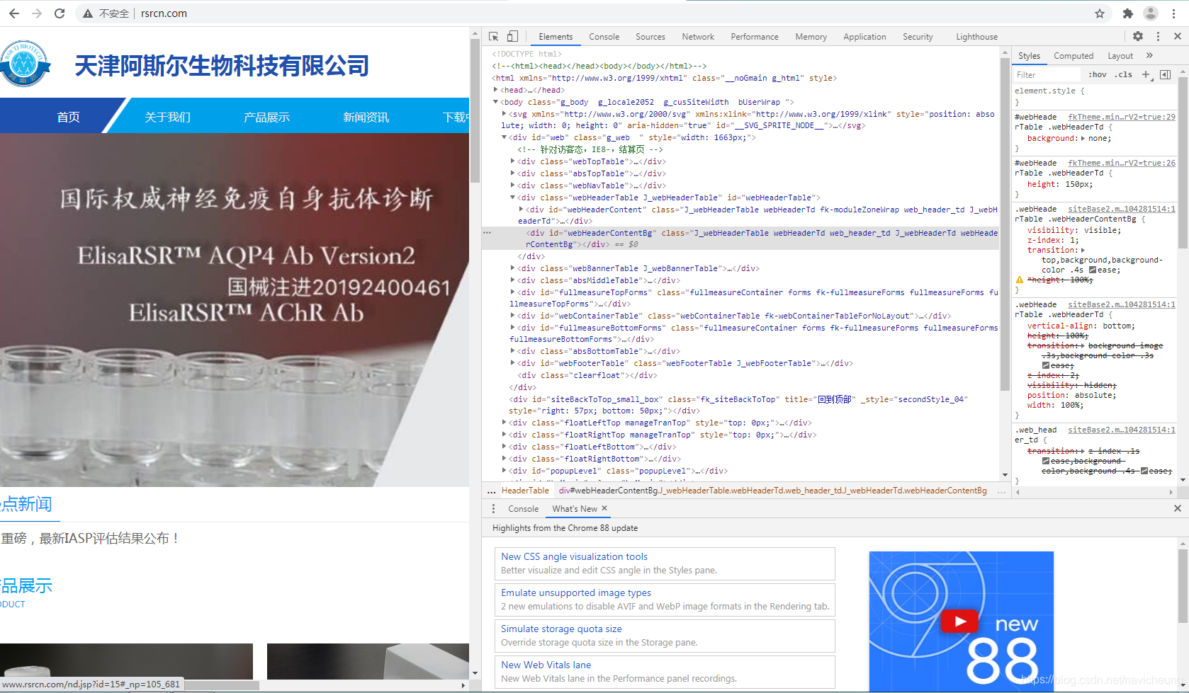Open the timing-function editor for .4s ease
This screenshot has height=693, width=1189.
click(x=1093, y=270)
